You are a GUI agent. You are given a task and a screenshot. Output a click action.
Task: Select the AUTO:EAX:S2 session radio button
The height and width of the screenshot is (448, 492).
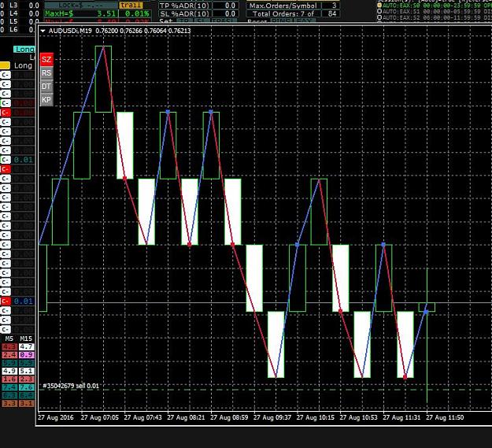tap(379, 17)
